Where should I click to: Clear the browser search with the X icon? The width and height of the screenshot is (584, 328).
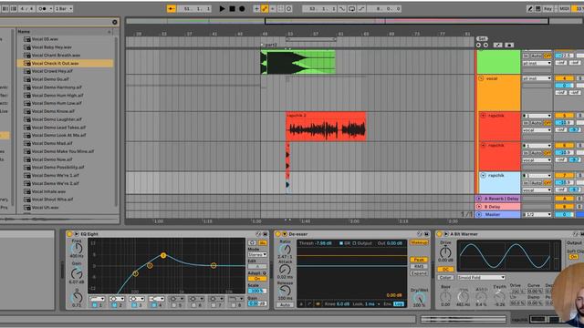pyautogui.click(x=115, y=22)
